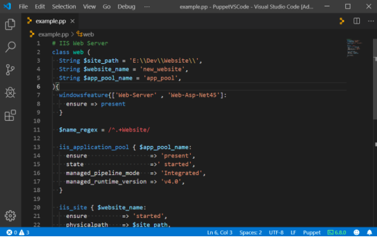Image resolution: width=377 pixels, height=238 pixels.
Task: Click 'class web (' on line 2
Action: (x=71, y=52)
